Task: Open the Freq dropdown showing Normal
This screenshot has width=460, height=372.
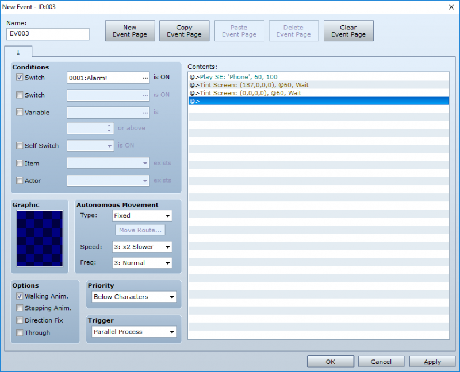Action: tap(142, 263)
